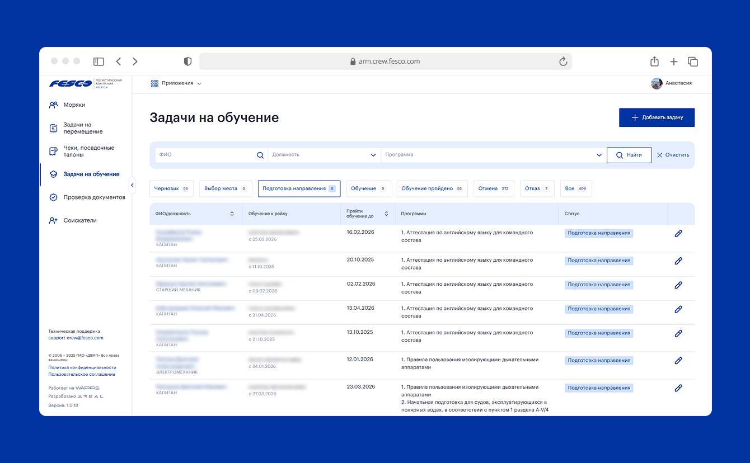Click the reload page icon in address bar
This screenshot has height=463, width=750.
pyautogui.click(x=563, y=62)
